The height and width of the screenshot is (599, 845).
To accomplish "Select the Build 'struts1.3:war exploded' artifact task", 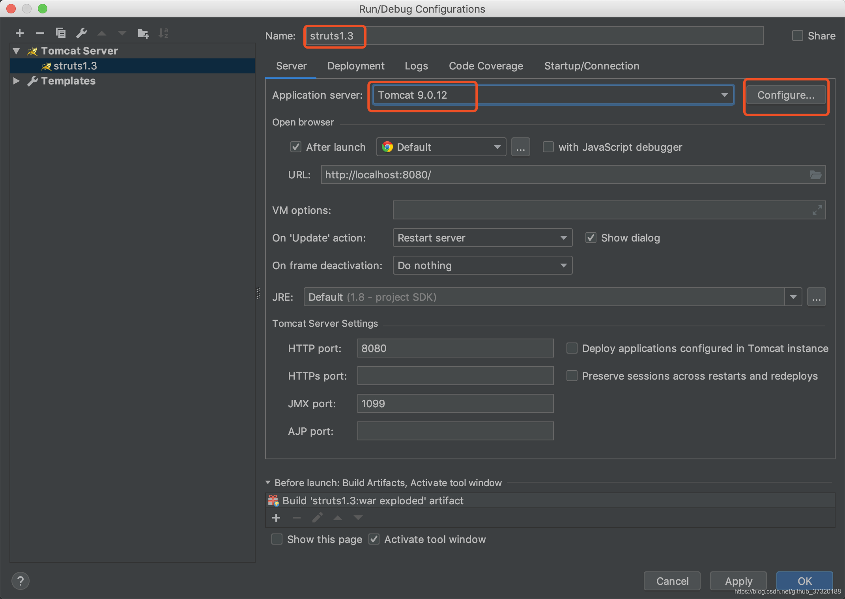I will click(x=550, y=501).
